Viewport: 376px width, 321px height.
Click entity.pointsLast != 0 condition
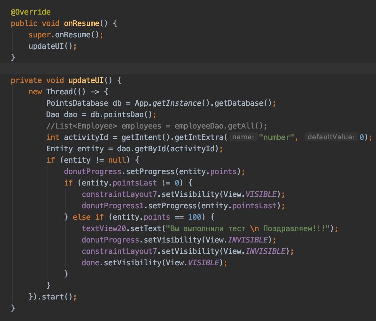coord(130,183)
